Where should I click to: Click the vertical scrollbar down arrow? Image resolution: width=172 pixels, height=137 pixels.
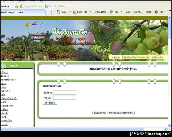(169, 125)
